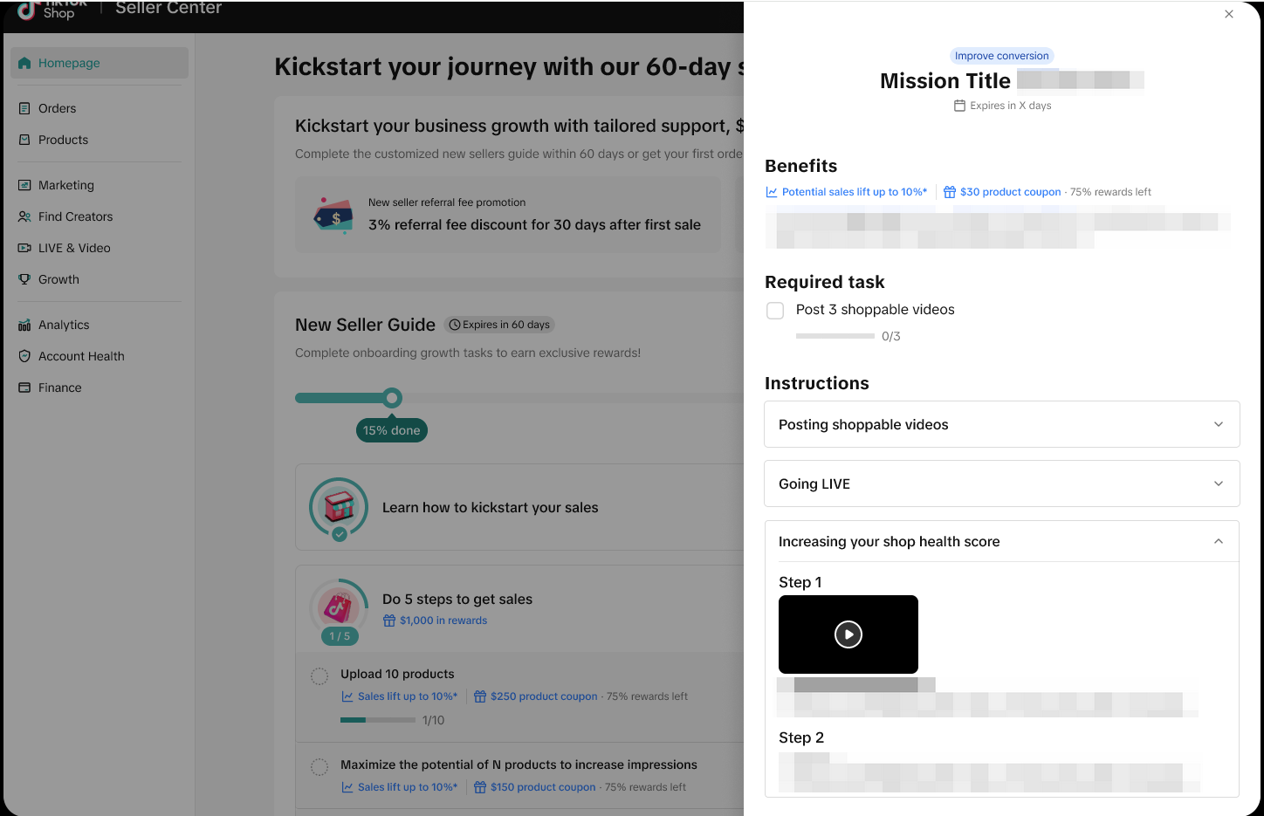Check the Post 3 shoppable videos checkbox
This screenshot has width=1264, height=816.
[775, 311]
